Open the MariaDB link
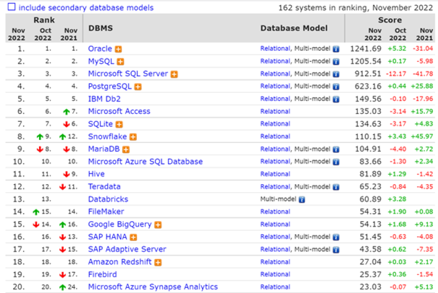The height and width of the screenshot is (293, 438). pyautogui.click(x=104, y=149)
